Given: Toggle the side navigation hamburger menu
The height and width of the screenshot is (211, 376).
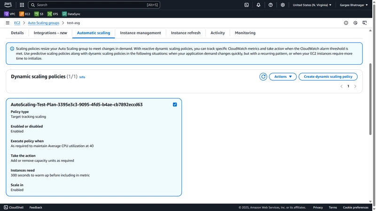Looking at the screenshot, I should coord(8,23).
